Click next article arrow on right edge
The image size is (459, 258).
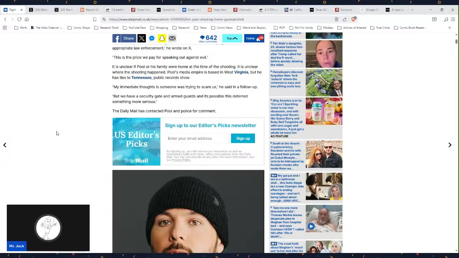tap(450, 145)
